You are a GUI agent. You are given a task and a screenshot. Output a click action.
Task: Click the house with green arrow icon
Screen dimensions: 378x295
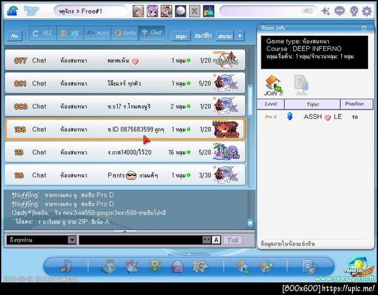pyautogui.click(x=243, y=267)
